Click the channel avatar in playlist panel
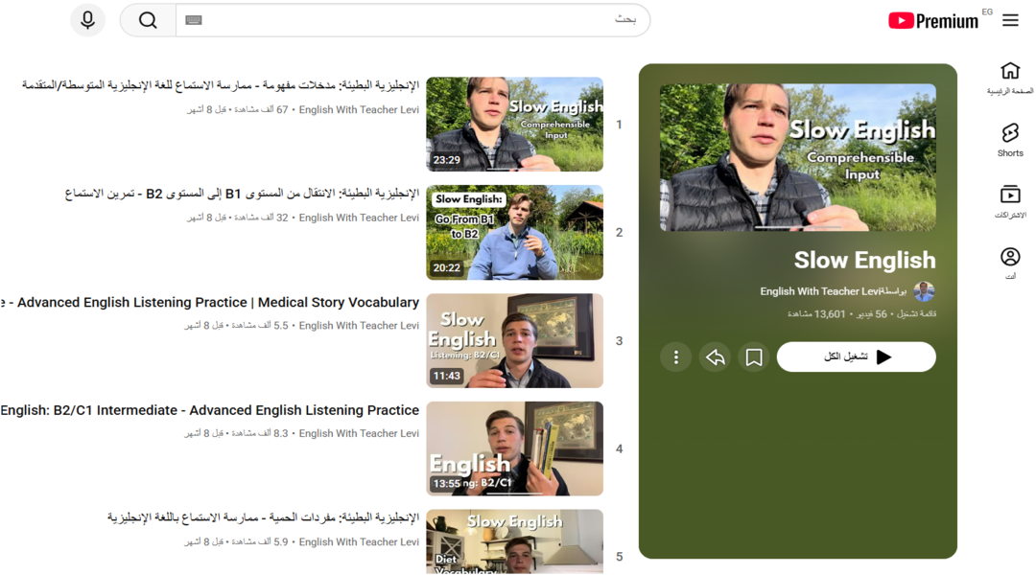This screenshot has height=575, width=1036. tap(925, 291)
